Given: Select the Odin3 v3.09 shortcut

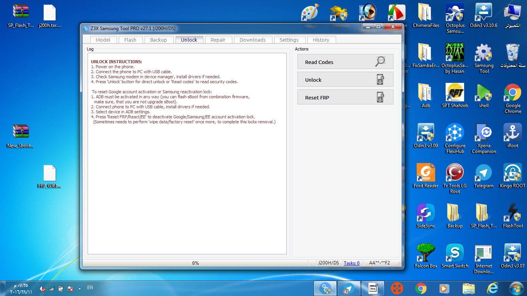Looking at the screenshot, I should [x=426, y=136].
